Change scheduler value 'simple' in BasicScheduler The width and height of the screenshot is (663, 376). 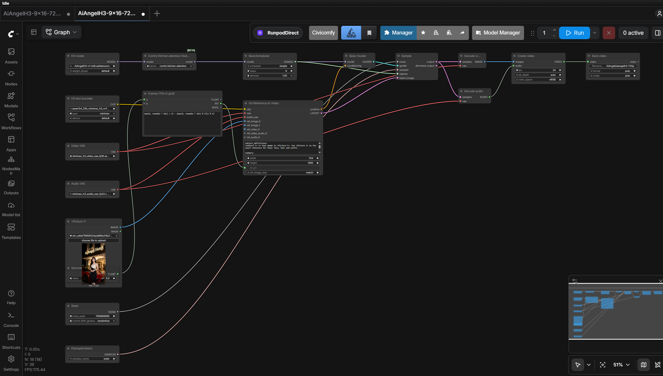tap(270, 66)
